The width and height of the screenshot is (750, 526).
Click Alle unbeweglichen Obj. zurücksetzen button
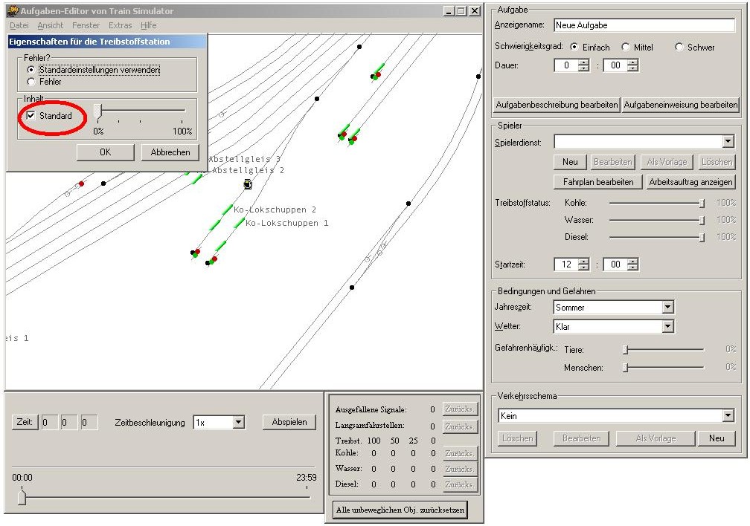tap(400, 510)
